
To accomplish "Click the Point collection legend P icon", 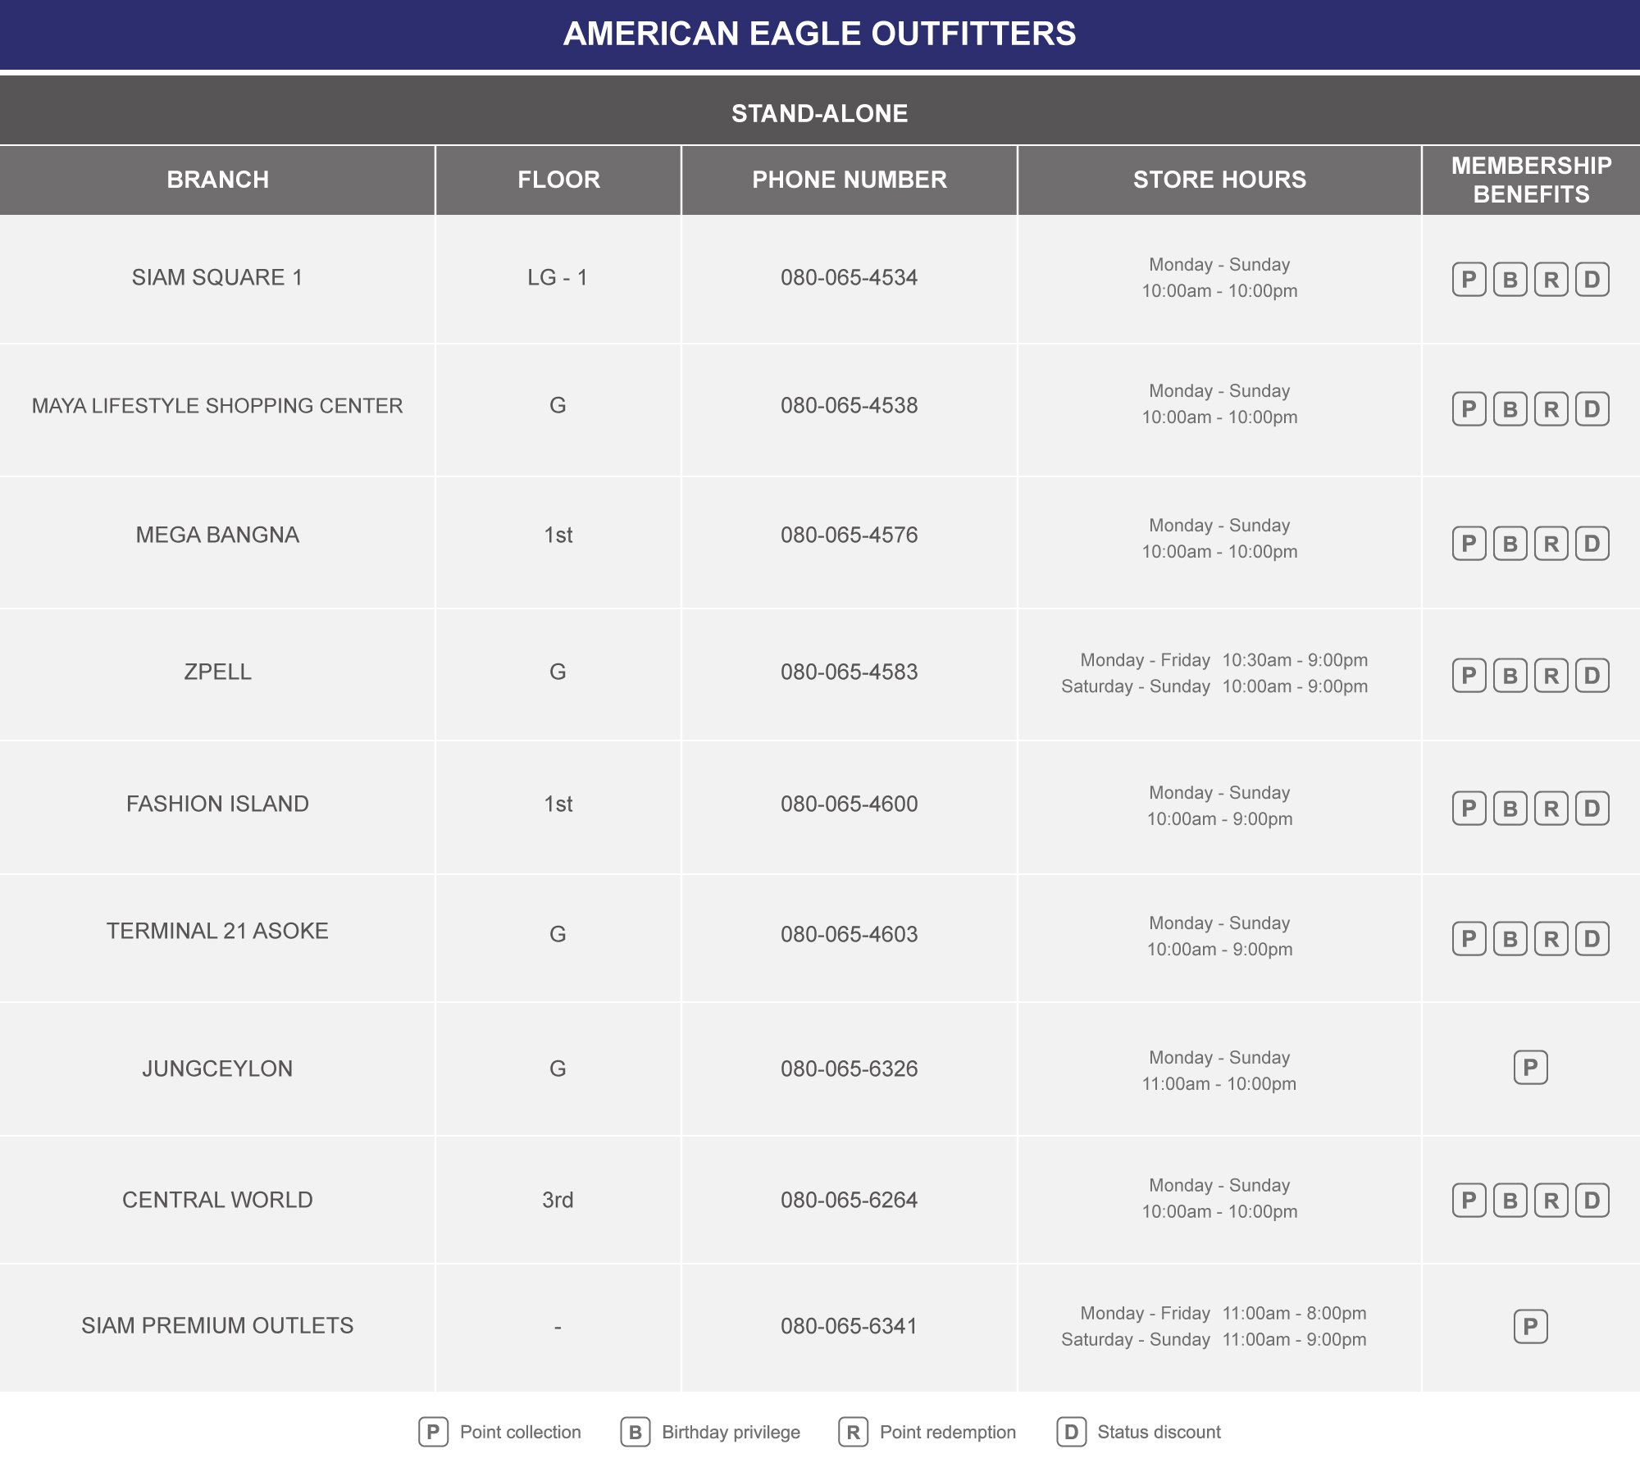I will [433, 1432].
